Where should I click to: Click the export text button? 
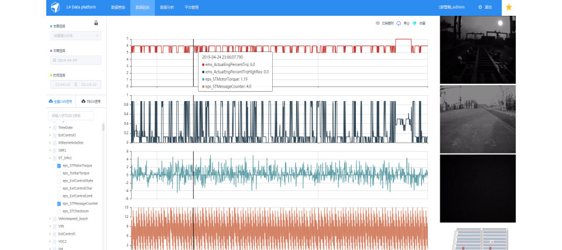(406, 23)
